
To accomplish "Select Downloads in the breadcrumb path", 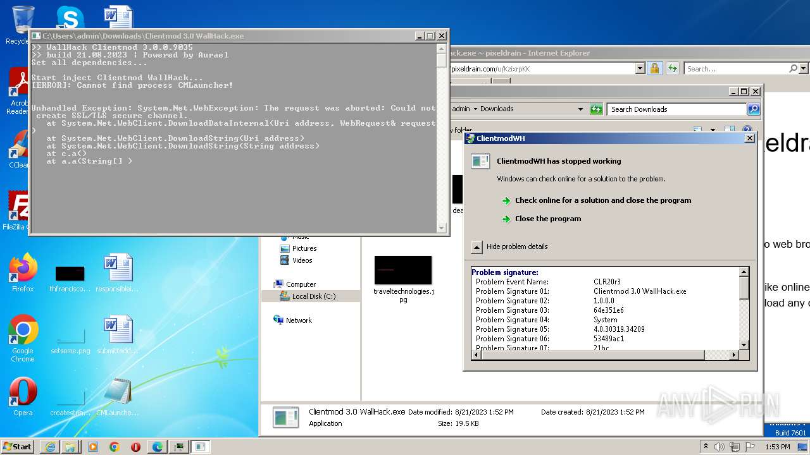I will [497, 109].
